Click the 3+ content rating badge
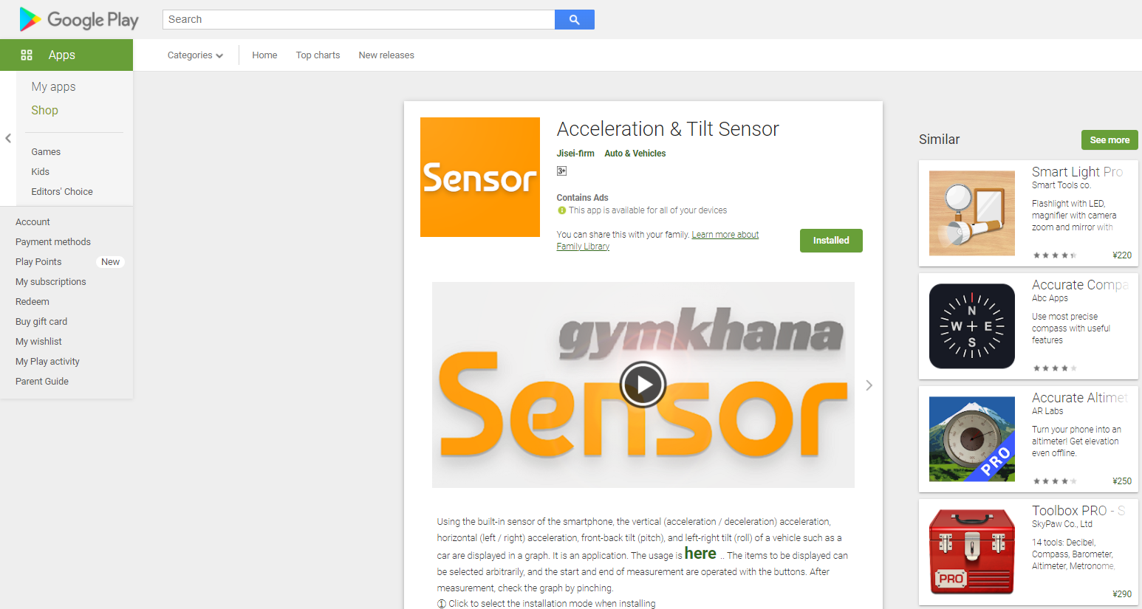The height and width of the screenshot is (609, 1142). 561,171
